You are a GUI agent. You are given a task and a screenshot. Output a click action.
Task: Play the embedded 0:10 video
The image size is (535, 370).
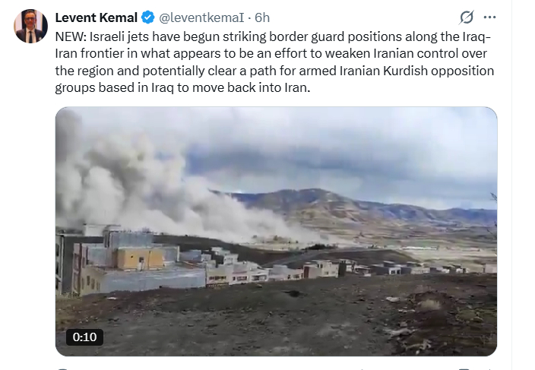click(276, 232)
